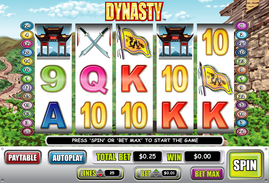Open the Paytable
This screenshot has height=183, width=269.
tap(23, 157)
